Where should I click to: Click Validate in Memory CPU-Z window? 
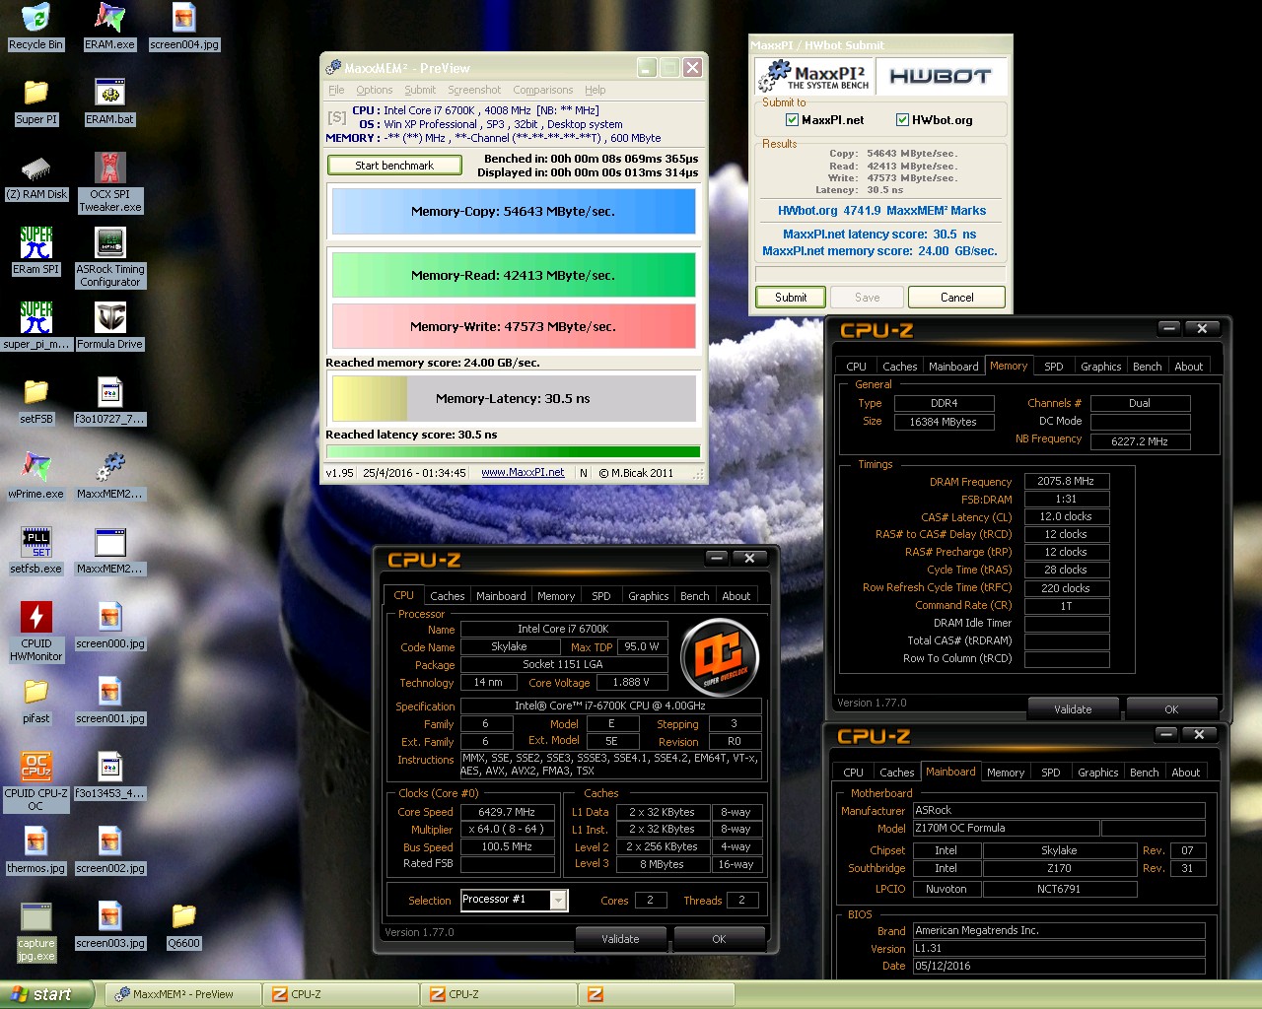click(1073, 709)
